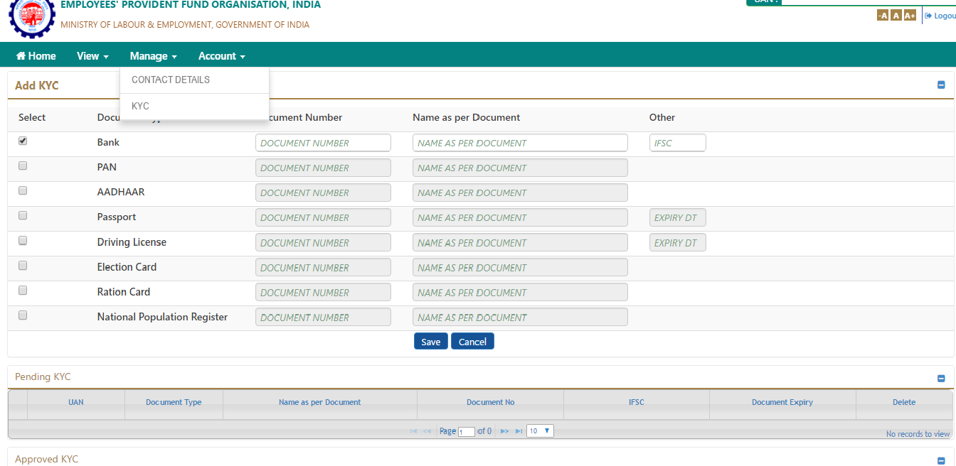Go to previous page in Pending KYC pager
The width and height of the screenshot is (956, 466).
427,431
